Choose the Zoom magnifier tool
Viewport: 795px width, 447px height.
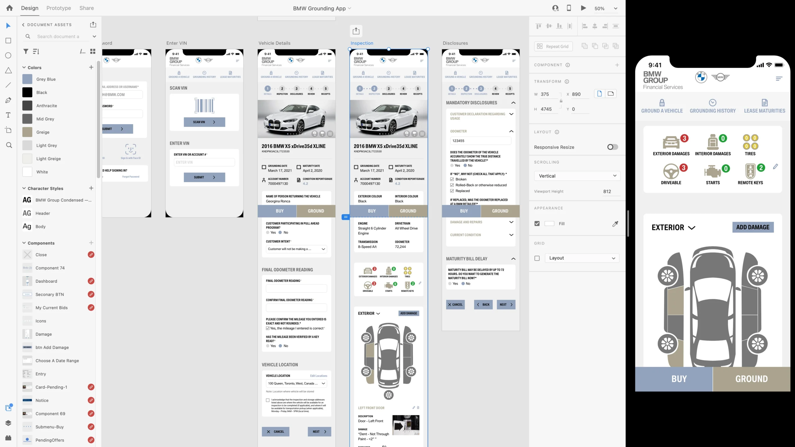click(x=9, y=145)
